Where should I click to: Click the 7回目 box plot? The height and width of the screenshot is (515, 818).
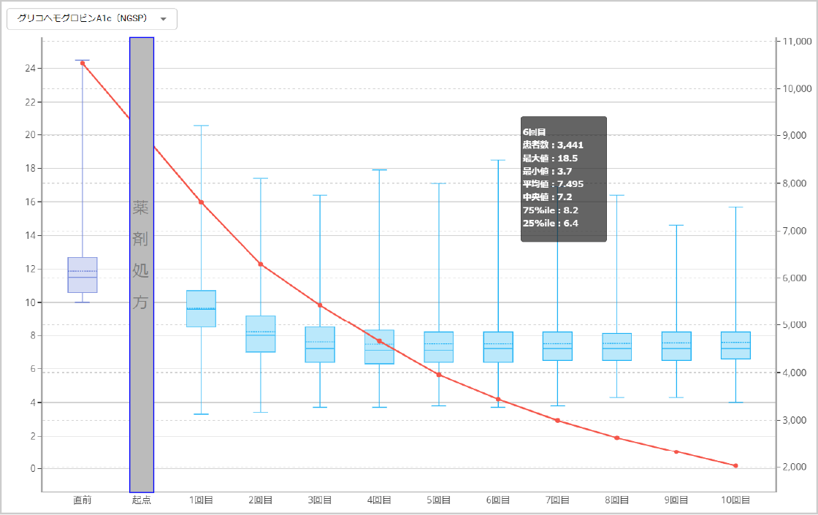pyautogui.click(x=558, y=346)
